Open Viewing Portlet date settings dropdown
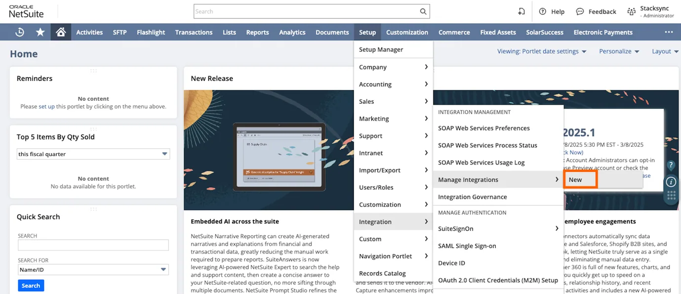This screenshot has height=294, width=681. (x=542, y=51)
